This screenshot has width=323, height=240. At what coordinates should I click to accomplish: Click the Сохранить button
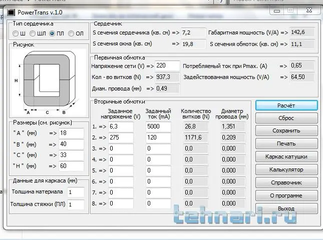tap(286, 131)
